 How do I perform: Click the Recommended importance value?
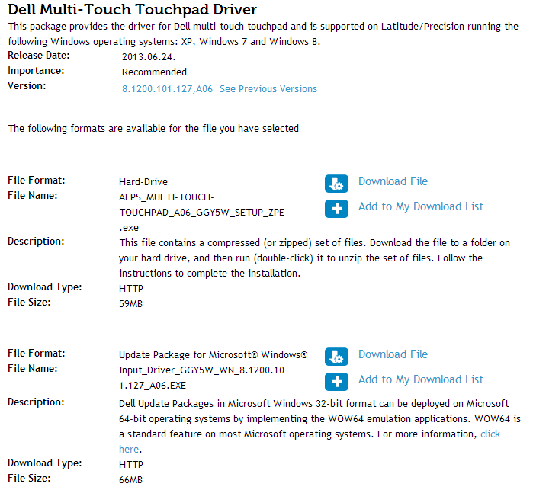(x=154, y=72)
